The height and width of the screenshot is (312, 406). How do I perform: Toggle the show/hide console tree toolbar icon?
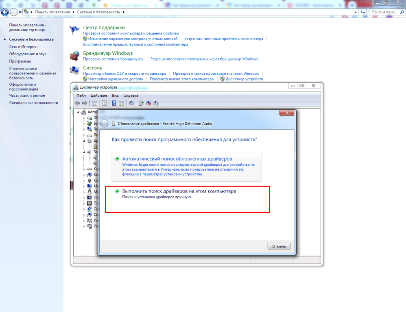[x=94, y=103]
